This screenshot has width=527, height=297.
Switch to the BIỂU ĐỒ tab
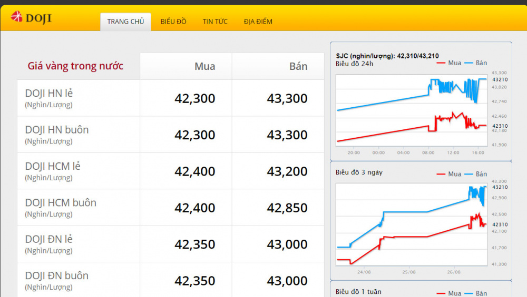pos(173,22)
